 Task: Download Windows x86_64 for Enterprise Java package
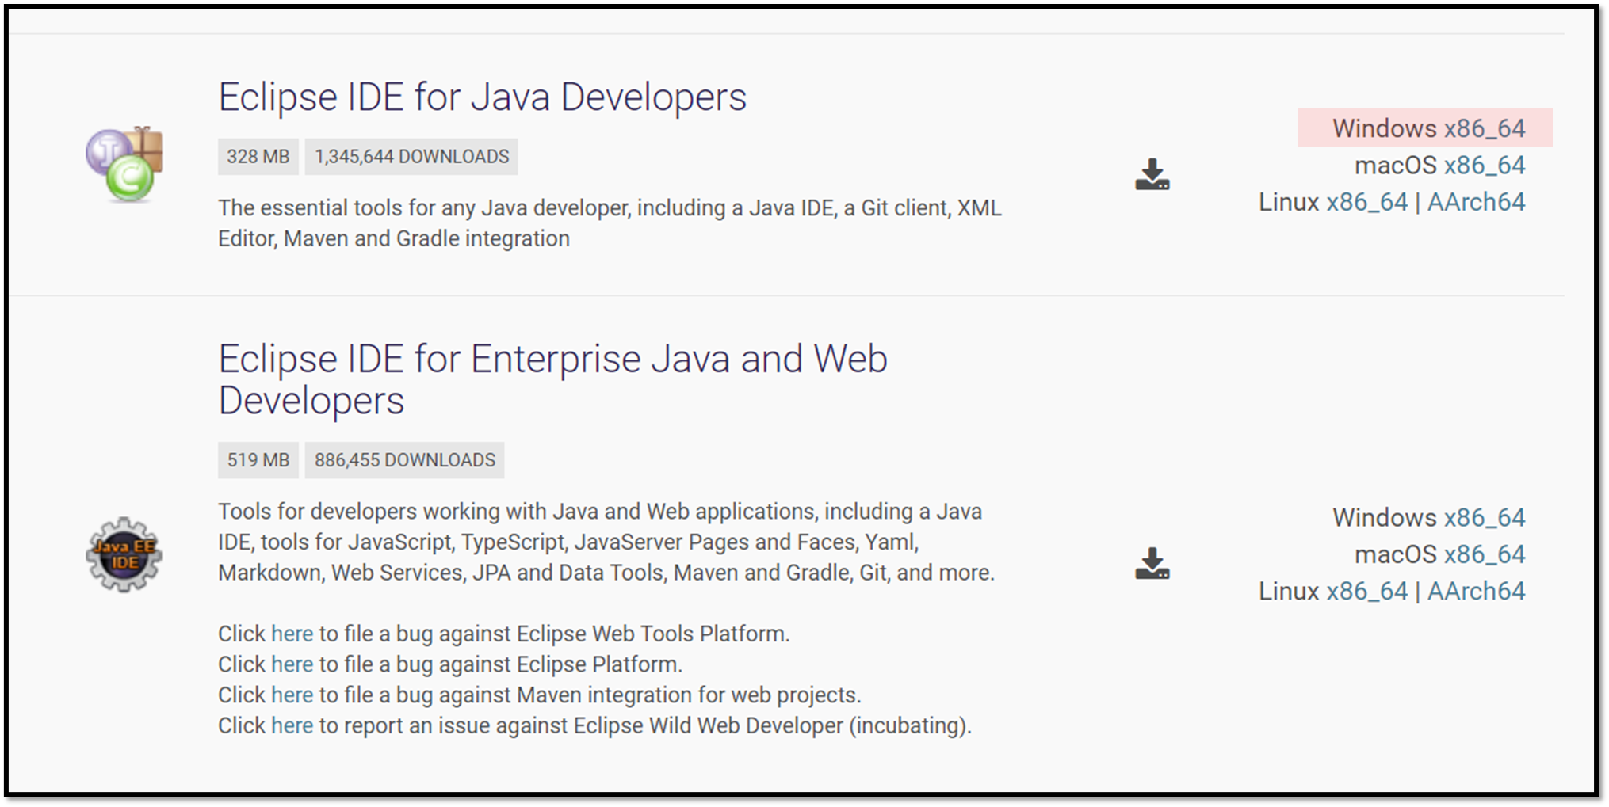click(x=1484, y=517)
